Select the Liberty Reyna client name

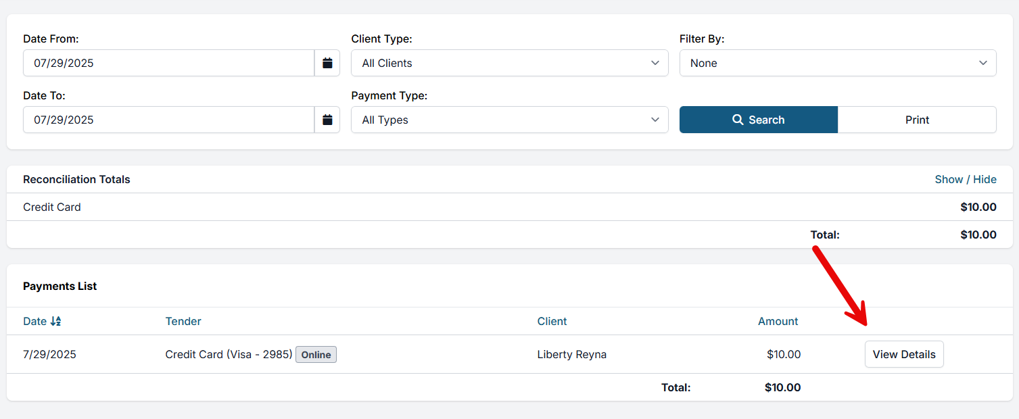[x=571, y=355]
